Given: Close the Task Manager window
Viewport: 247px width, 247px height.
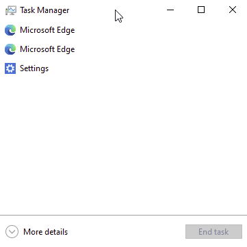Looking at the screenshot, I should (233, 10).
